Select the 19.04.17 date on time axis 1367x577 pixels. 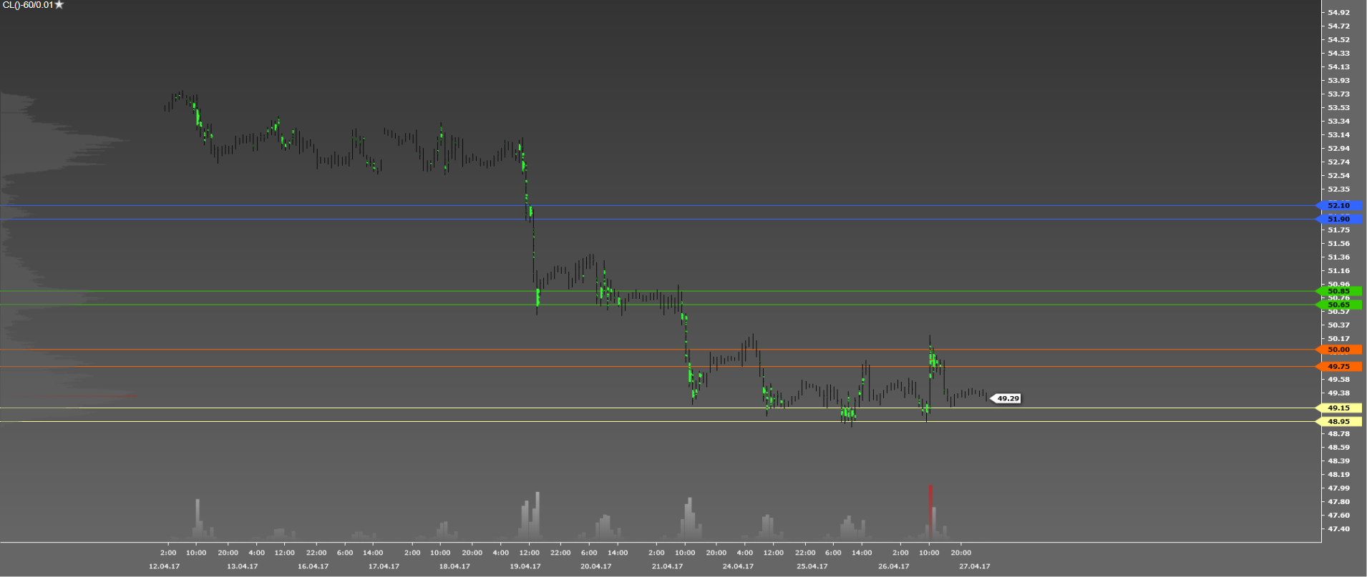[525, 566]
